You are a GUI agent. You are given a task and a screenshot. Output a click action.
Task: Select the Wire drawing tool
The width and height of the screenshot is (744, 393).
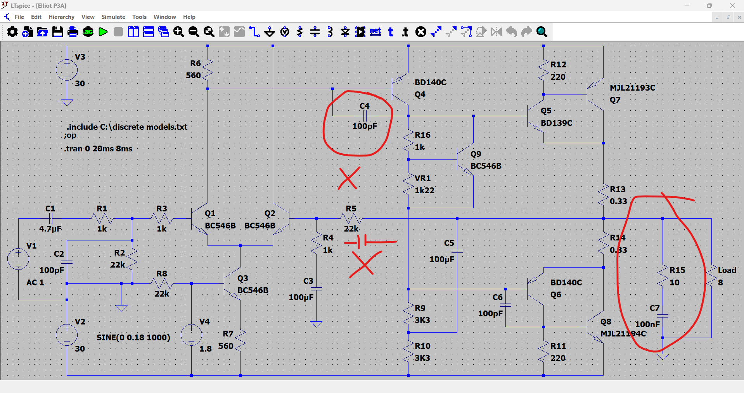[254, 32]
